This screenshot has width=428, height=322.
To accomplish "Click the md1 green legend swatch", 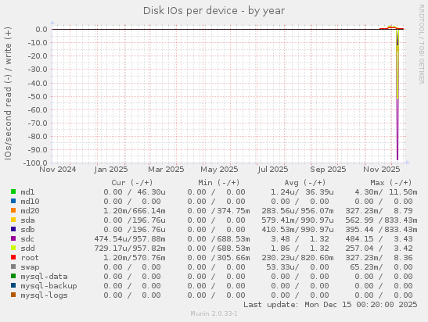I will [13, 191].
